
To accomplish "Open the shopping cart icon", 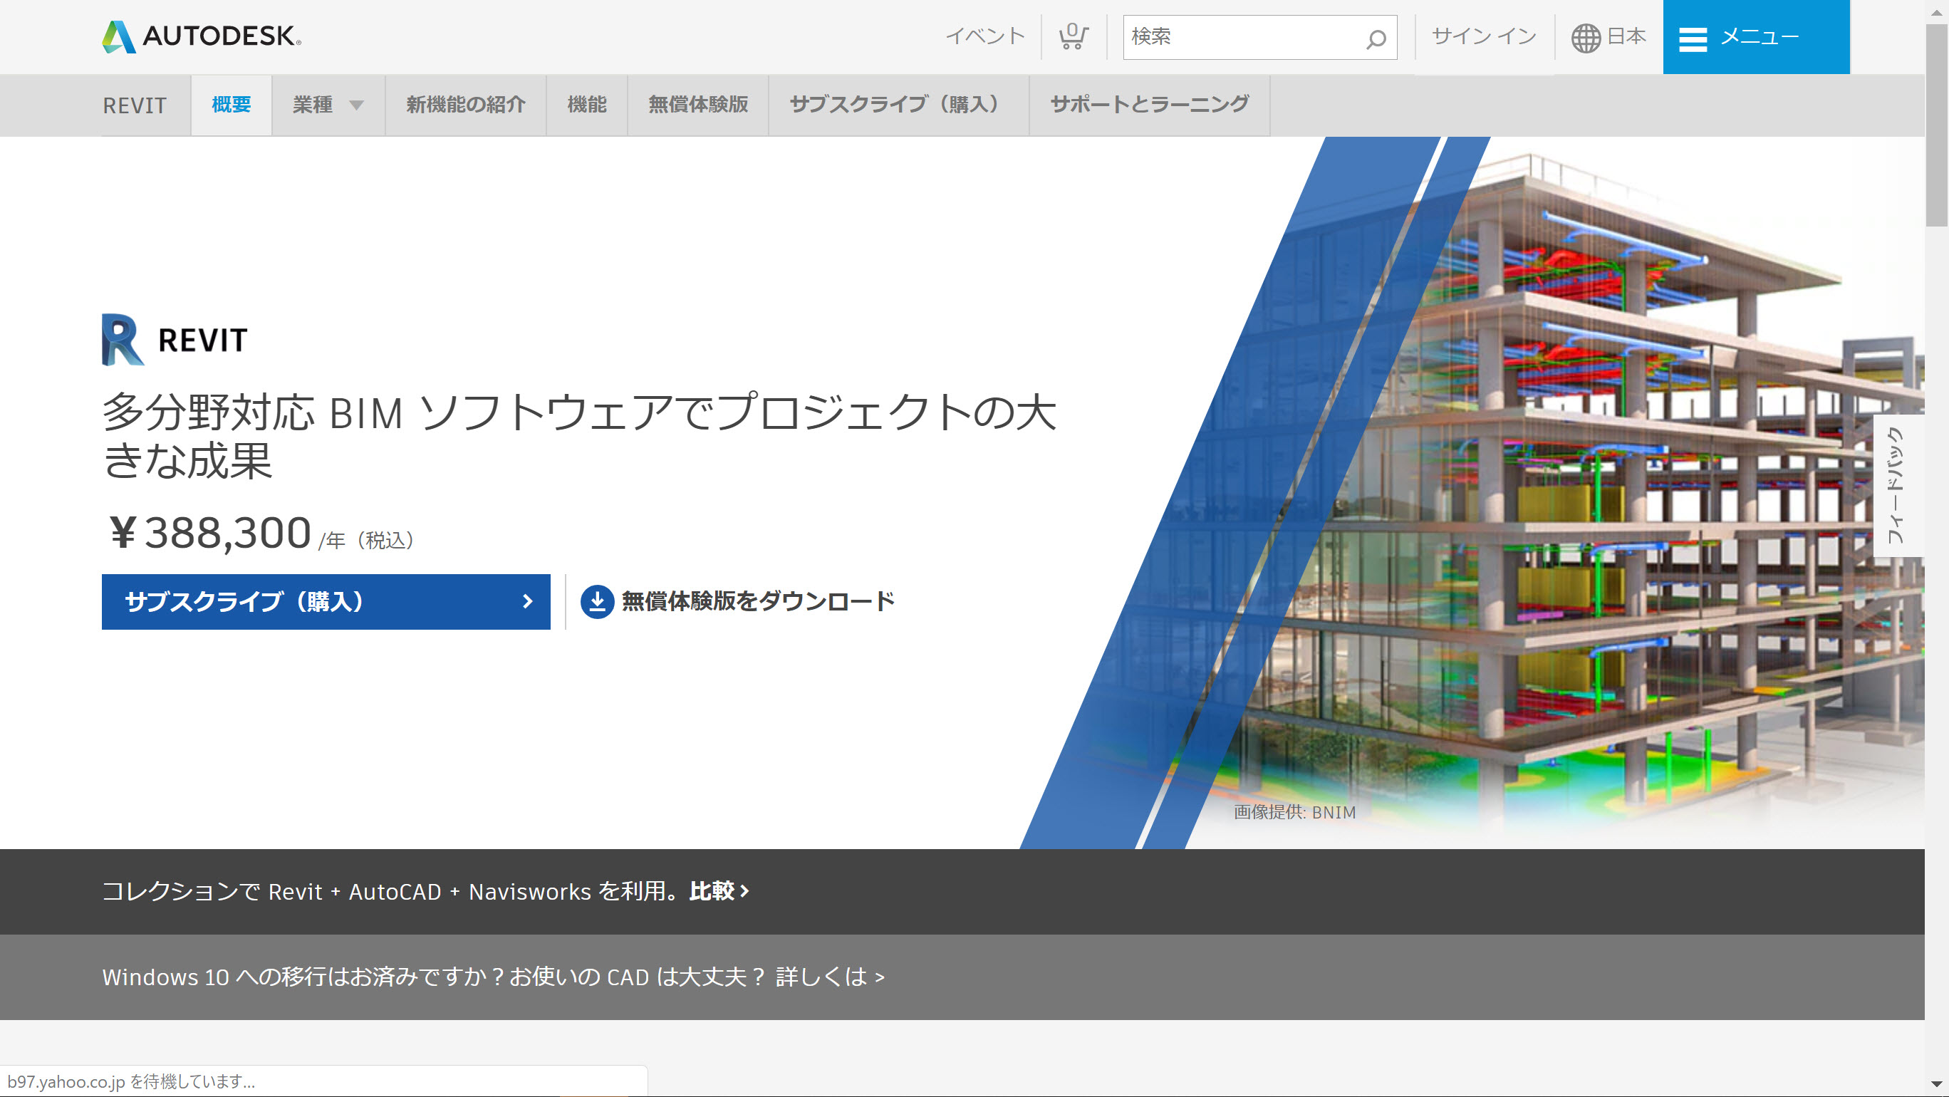I will coord(1073,36).
